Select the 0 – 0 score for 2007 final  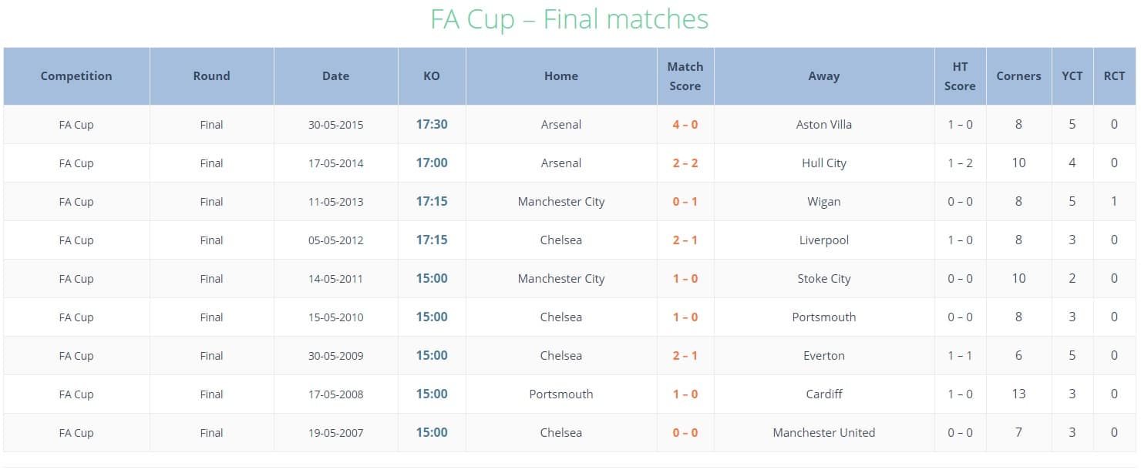685,432
